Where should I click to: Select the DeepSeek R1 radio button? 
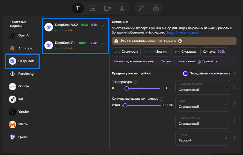(103, 45)
